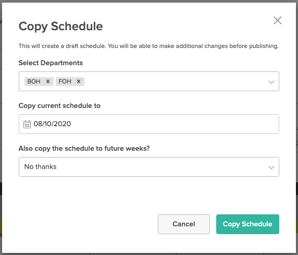Click the Copy current schedule to label

(x=59, y=106)
